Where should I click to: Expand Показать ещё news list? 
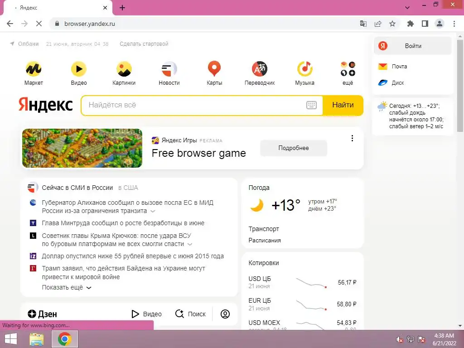point(67,287)
